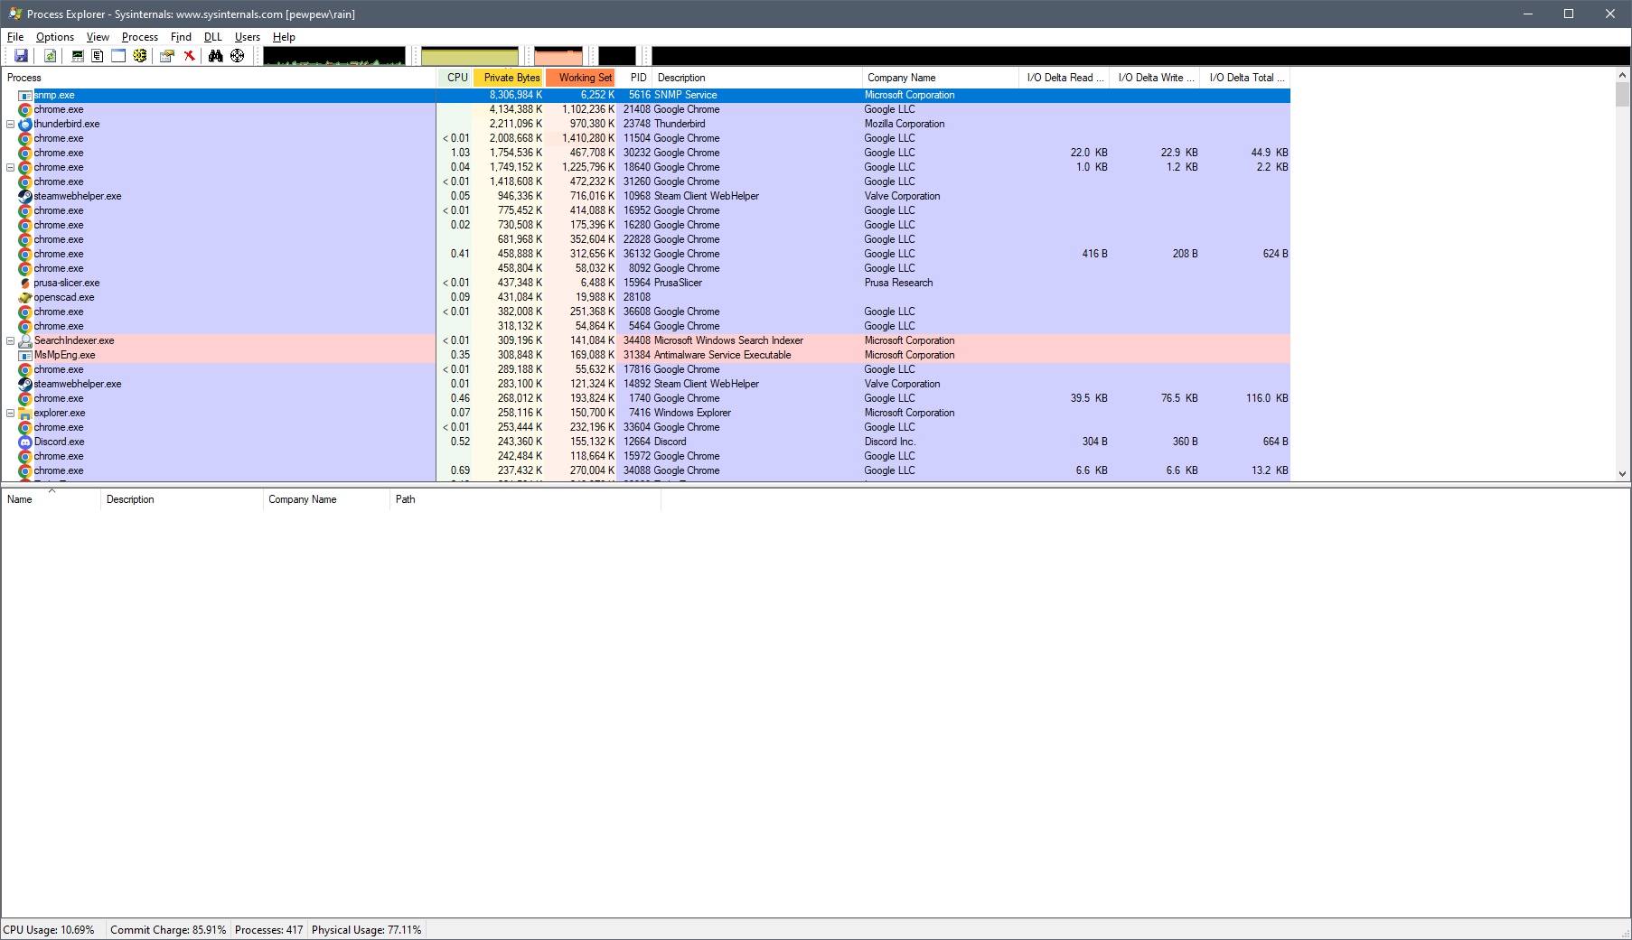The width and height of the screenshot is (1632, 940).
Task: Click the Refresh Now toolbar icon
Action: click(x=51, y=56)
